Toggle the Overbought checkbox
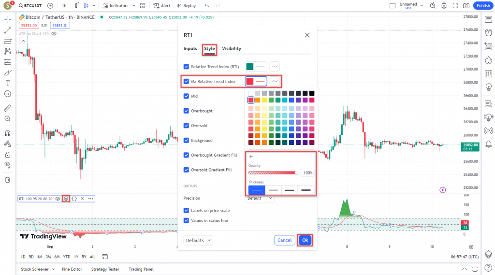This screenshot has height=275, width=495. tap(186, 111)
